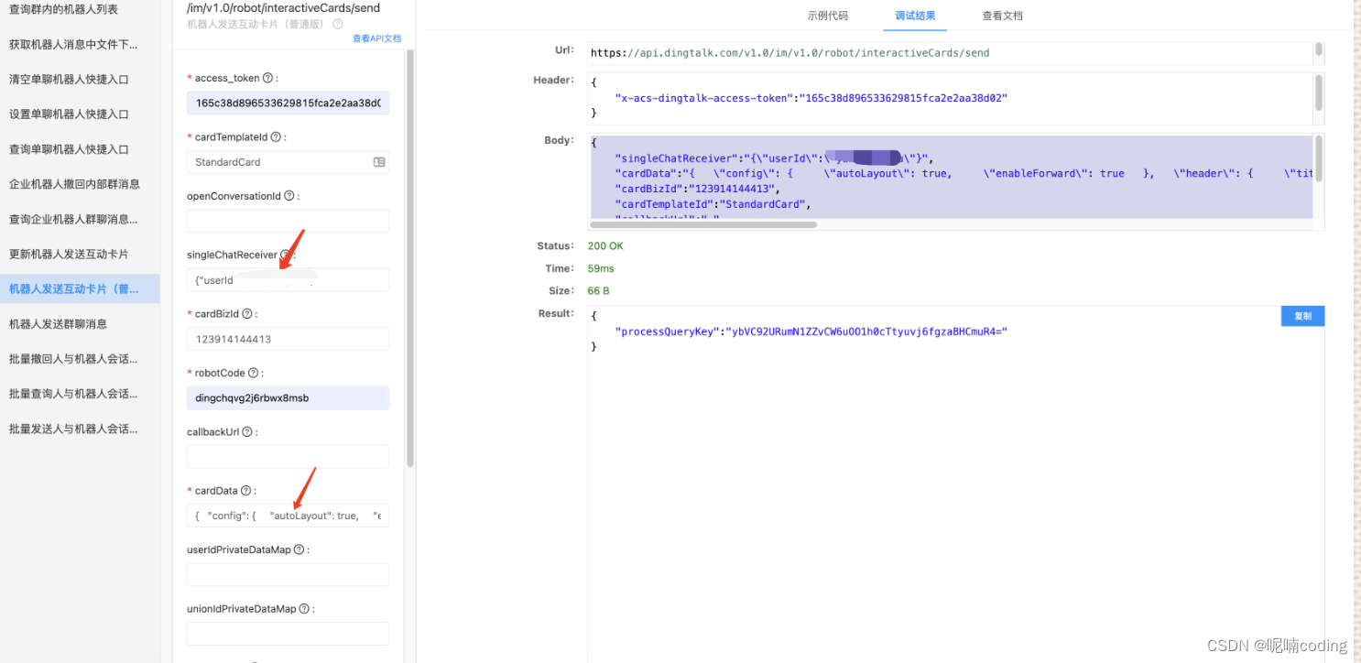Open 查看API文档 link
The width and height of the screenshot is (1361, 663).
pyautogui.click(x=376, y=38)
